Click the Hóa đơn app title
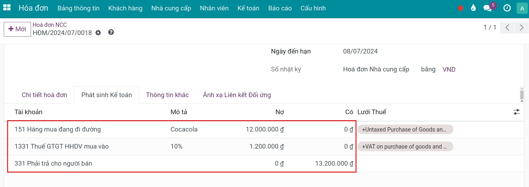The image size is (529, 187). (x=33, y=8)
